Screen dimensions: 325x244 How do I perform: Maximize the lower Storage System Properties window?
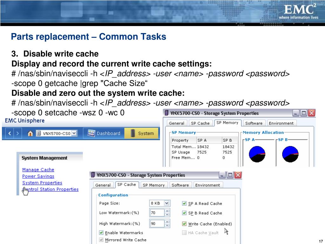click(x=230, y=175)
